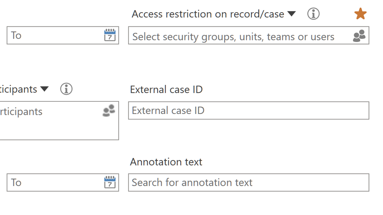Click the partially visible participants label

coord(18,89)
